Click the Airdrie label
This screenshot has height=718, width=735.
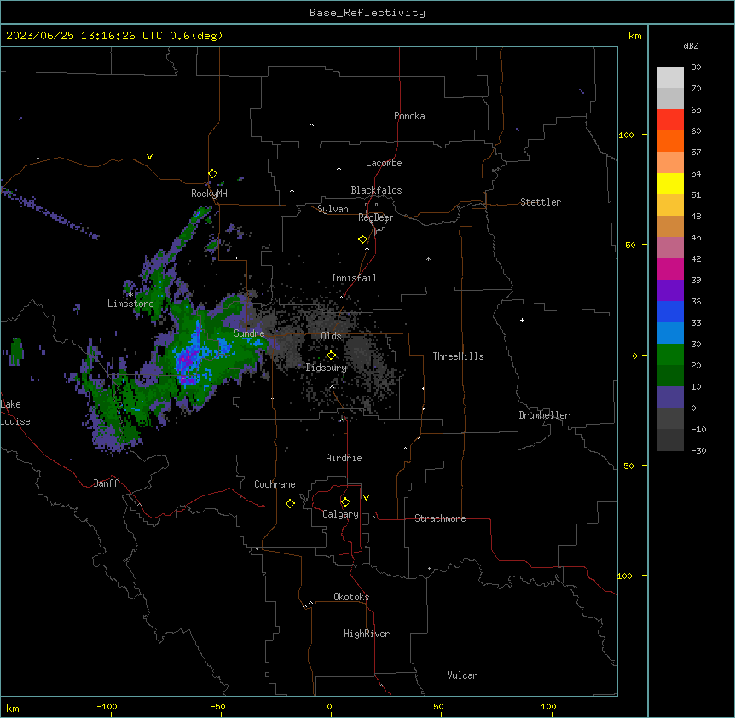pos(344,458)
